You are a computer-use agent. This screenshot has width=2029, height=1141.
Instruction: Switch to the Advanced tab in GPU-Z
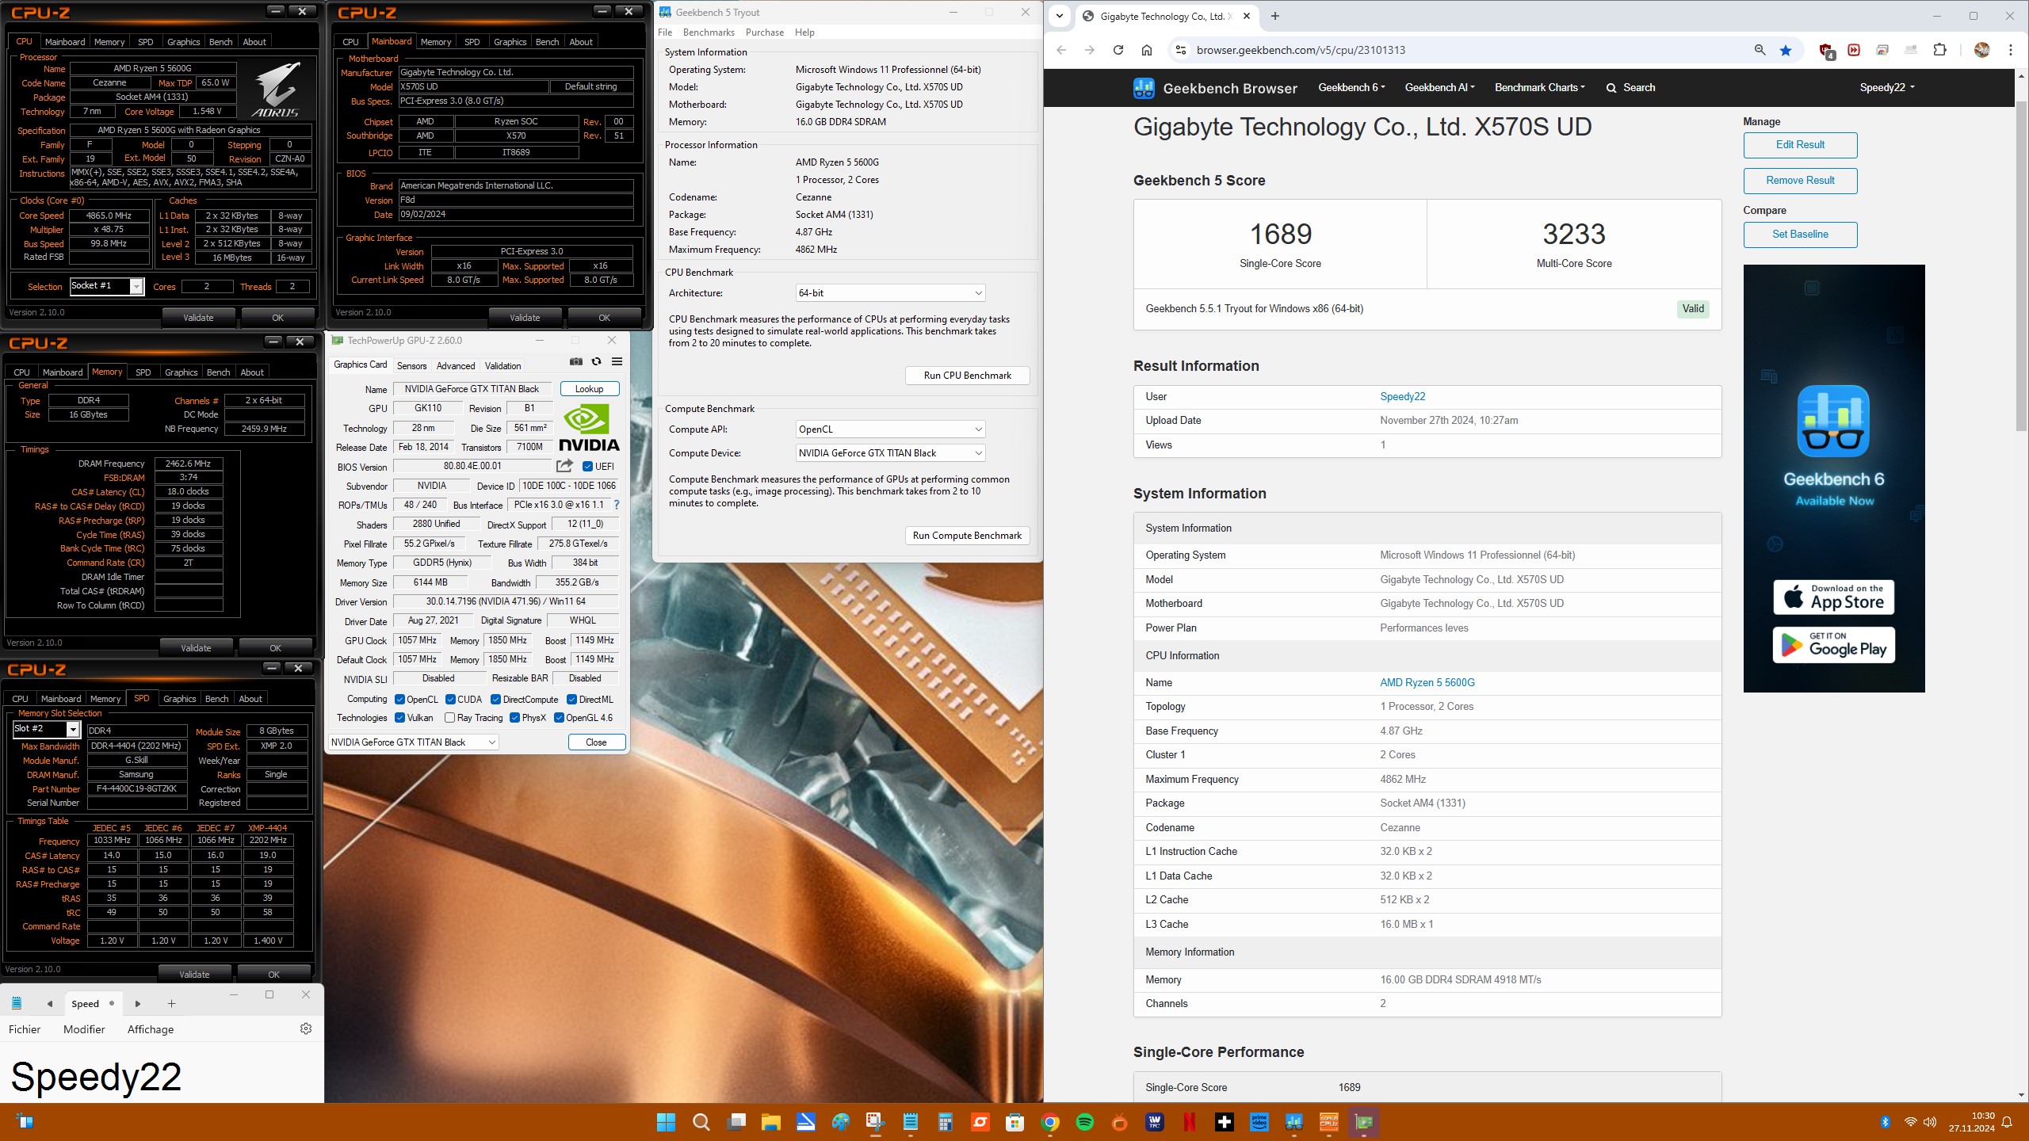click(x=456, y=366)
